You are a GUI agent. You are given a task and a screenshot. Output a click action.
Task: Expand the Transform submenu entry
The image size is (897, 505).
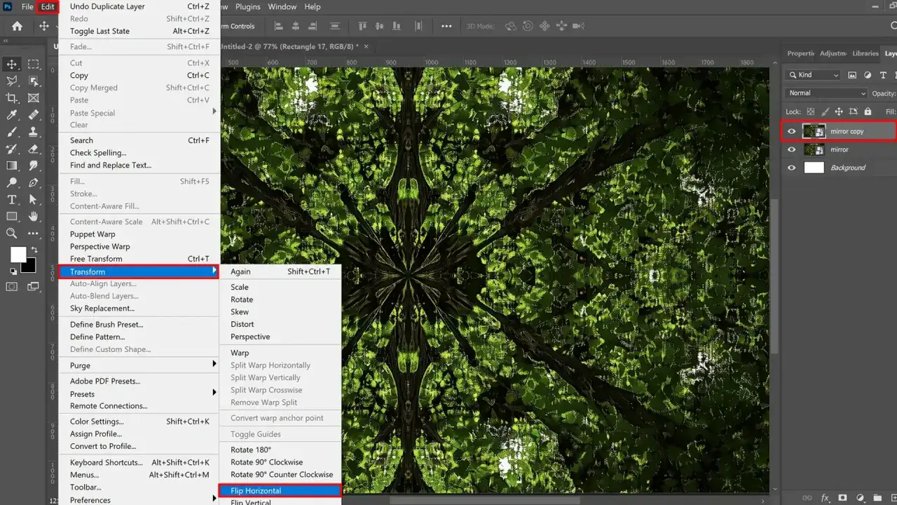[x=139, y=271]
